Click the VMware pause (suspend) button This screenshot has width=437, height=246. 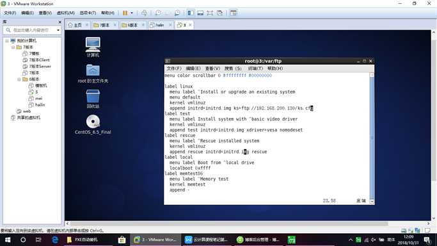125,13
